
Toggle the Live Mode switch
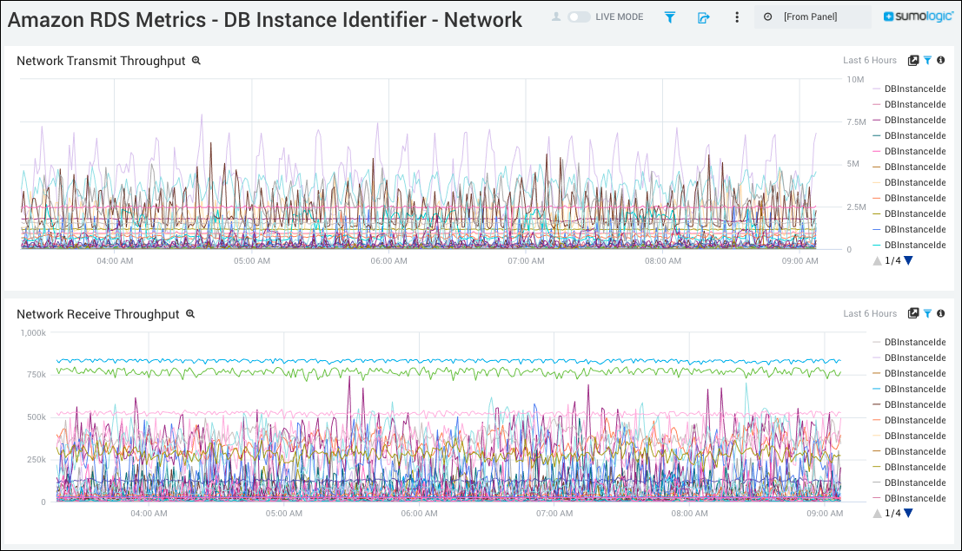(x=579, y=17)
